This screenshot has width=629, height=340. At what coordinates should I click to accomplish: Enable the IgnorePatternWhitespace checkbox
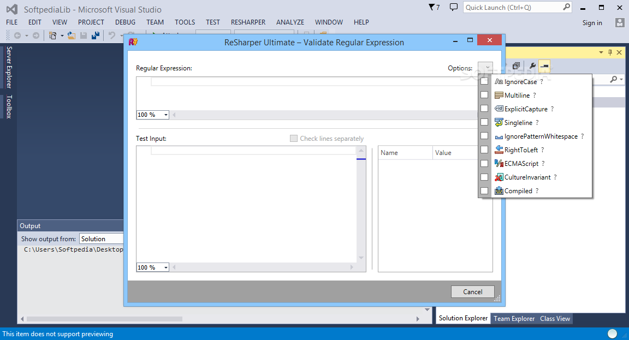484,135
